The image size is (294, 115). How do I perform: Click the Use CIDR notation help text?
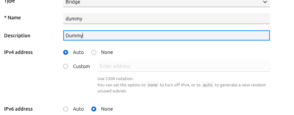point(115,78)
